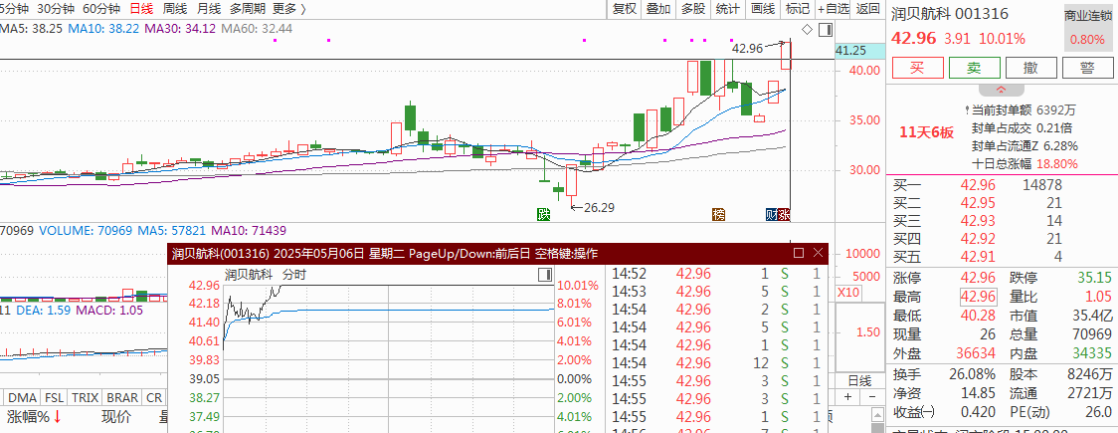Open the 商业连锁 sector box

1088,27
